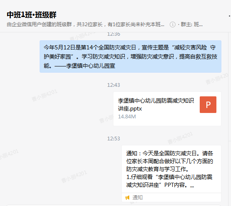The image size is (231, 206).
Task: Open the red PowerPoint file icon
Action: tap(208, 105)
